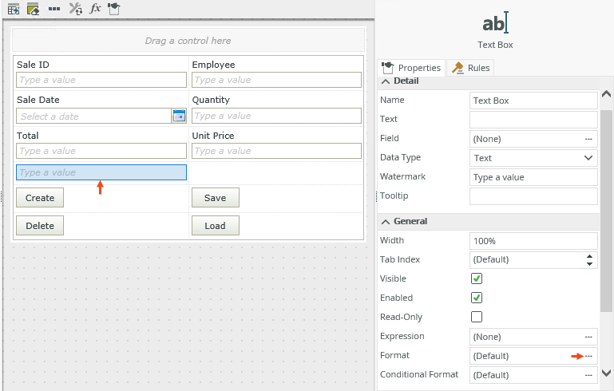Image resolution: width=614 pixels, height=391 pixels.
Task: Open the Format ellipsis button
Action: (588, 356)
